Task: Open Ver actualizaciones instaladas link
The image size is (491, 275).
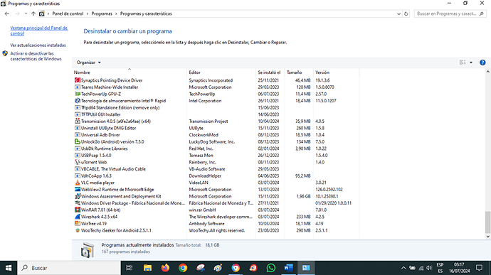Action: click(x=38, y=45)
